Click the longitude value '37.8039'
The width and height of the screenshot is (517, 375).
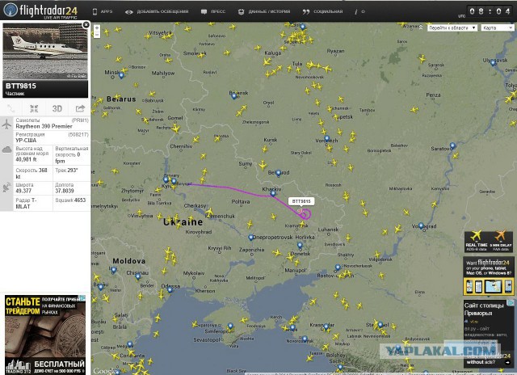tap(65, 191)
